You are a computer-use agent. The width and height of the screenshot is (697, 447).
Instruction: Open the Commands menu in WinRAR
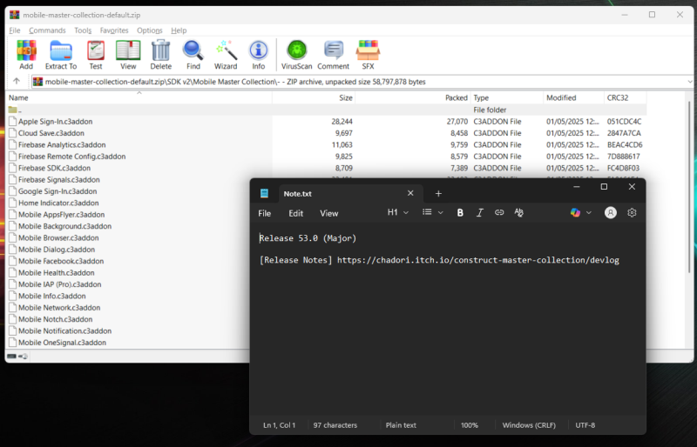[x=47, y=30]
